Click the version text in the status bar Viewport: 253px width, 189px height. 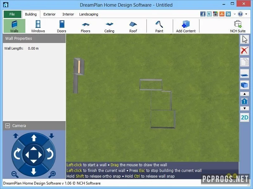click(52, 183)
